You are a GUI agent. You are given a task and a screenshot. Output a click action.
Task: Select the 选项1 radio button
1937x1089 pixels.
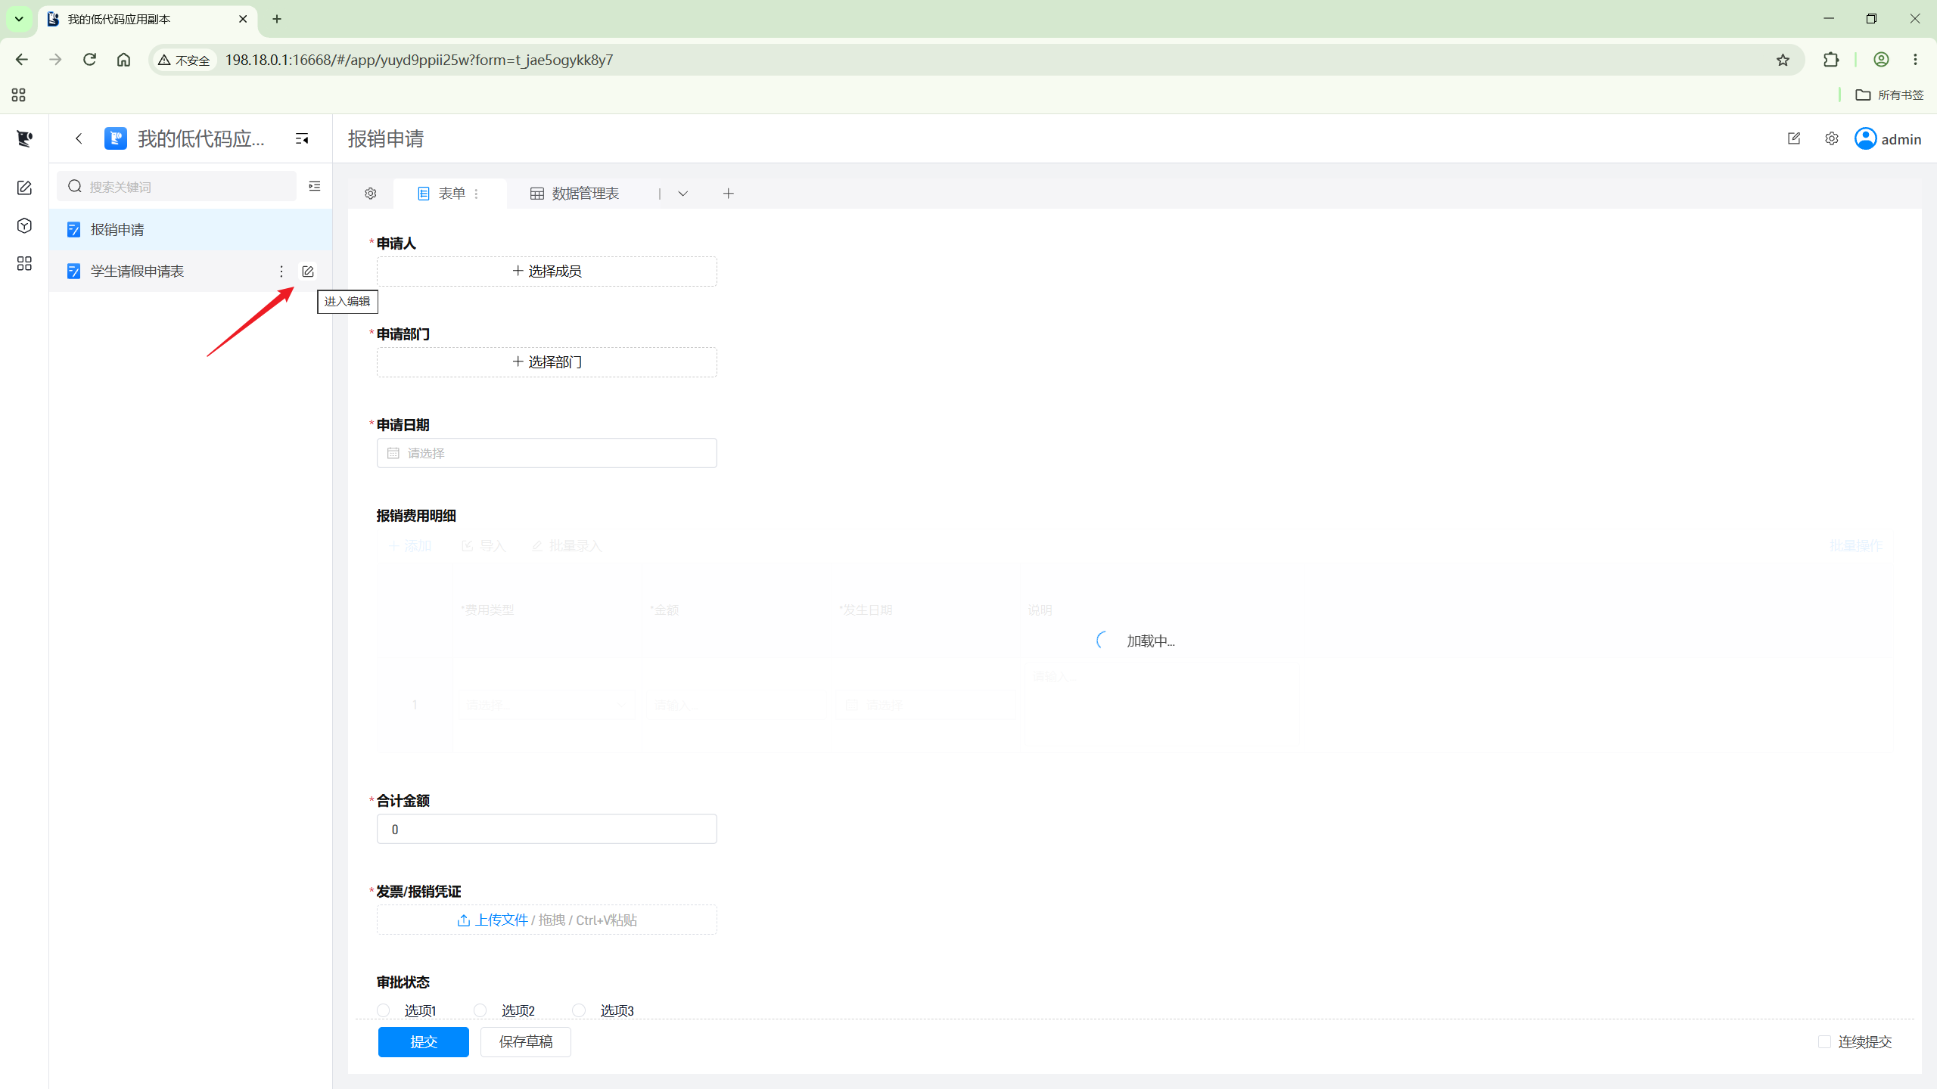(x=384, y=1010)
